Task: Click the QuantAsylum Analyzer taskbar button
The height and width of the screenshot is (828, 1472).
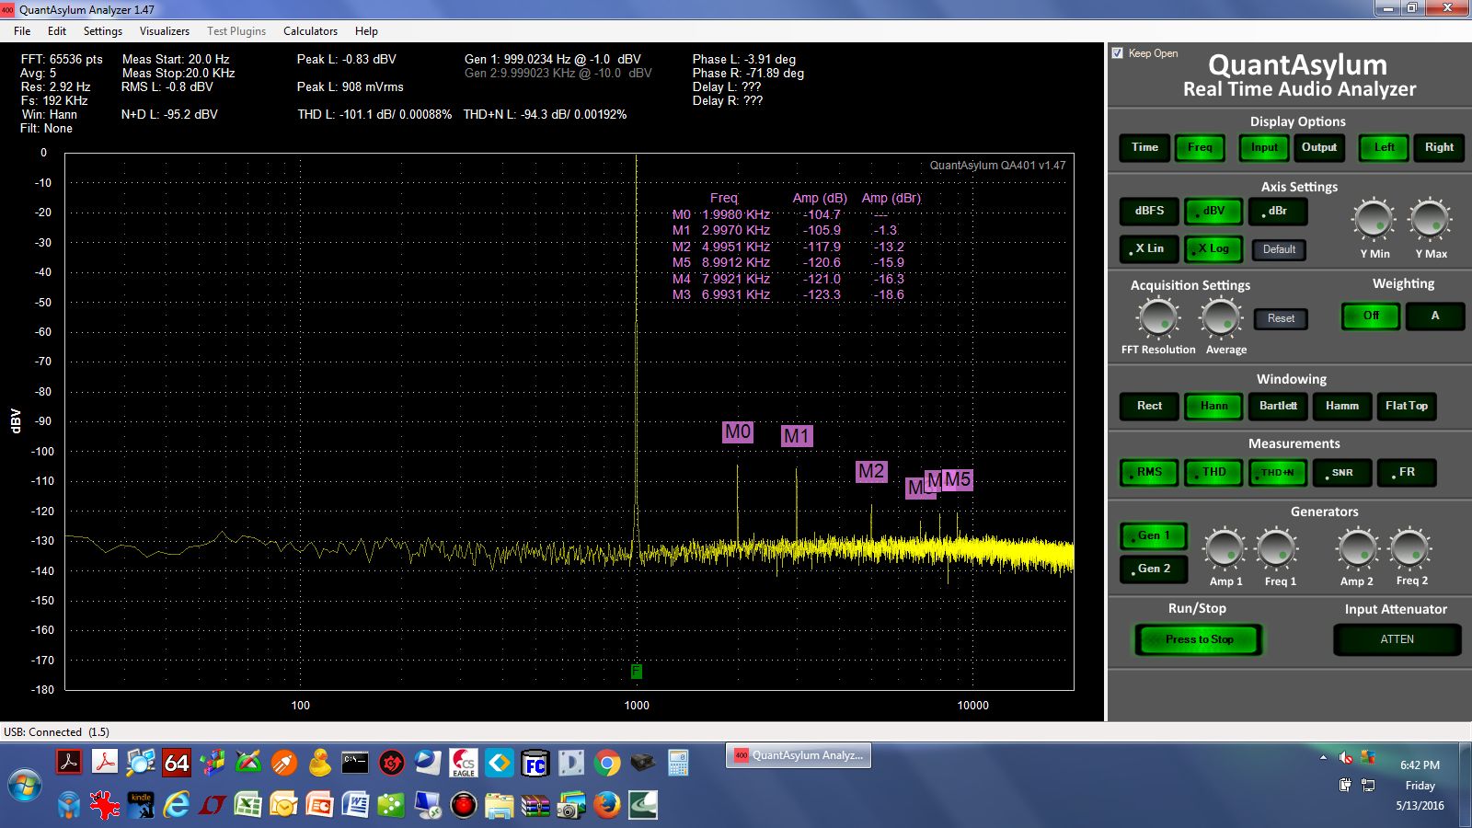Action: [x=799, y=756]
